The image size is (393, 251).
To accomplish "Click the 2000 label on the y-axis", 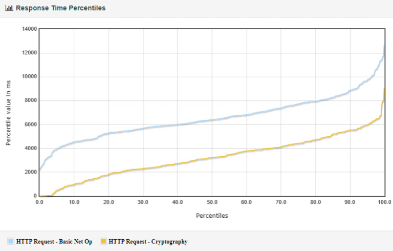I will (x=31, y=172).
